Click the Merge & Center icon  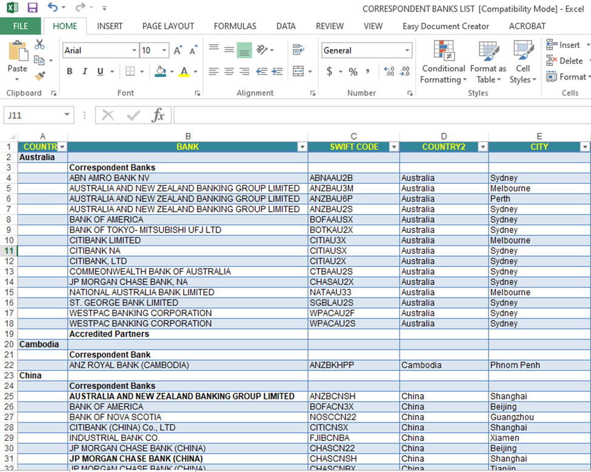tap(298, 71)
